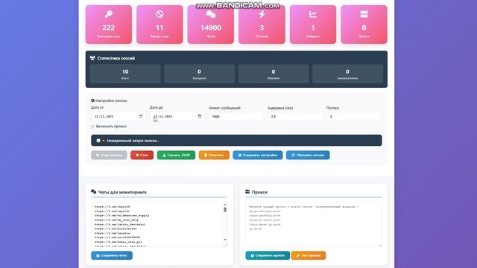This screenshot has height=268, width=477.
Task: Click the grey Старт поиска button
Action: (x=109, y=155)
